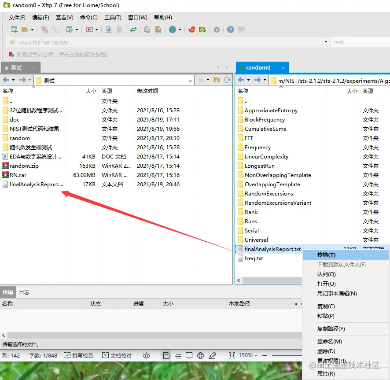Toggle 文档校对 in the status bar

pos(117,355)
